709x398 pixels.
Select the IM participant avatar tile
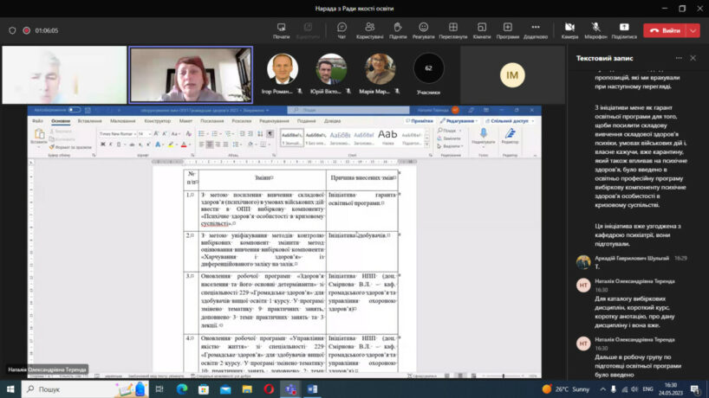click(514, 76)
